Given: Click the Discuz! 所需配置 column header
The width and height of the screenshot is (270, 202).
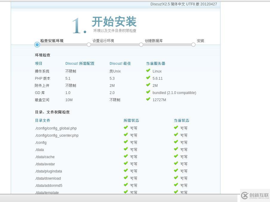Looking at the screenshot, I should pyautogui.click(x=80, y=64).
